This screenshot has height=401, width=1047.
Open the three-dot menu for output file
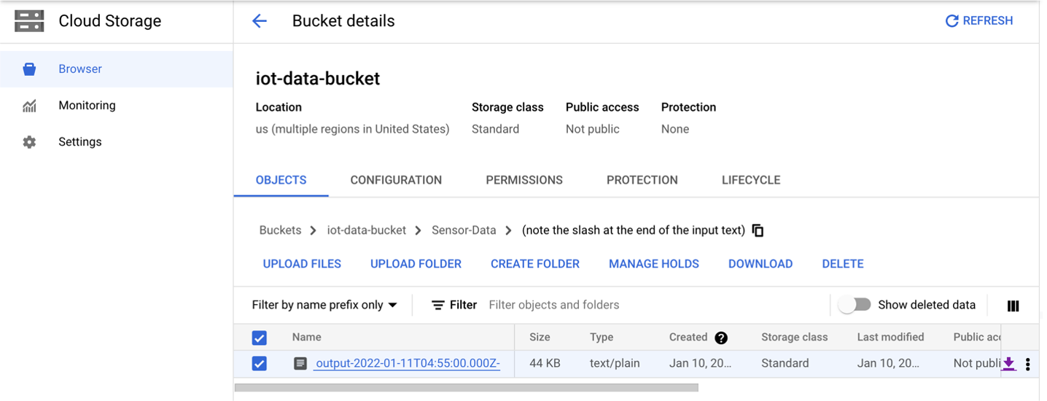point(1027,364)
